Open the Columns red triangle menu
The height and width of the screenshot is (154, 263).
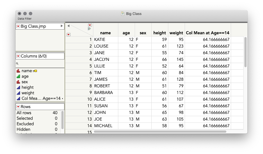pos(18,56)
